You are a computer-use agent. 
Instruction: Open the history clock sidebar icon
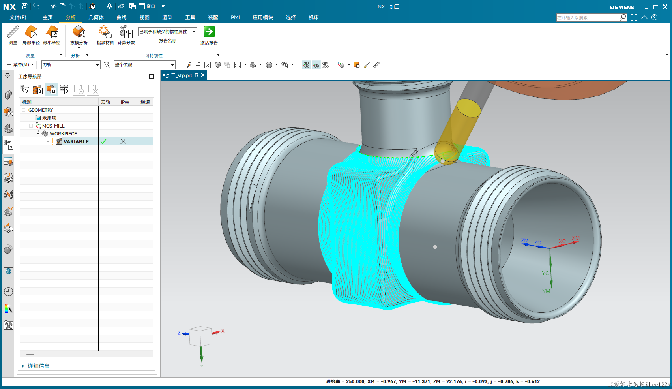click(x=8, y=291)
